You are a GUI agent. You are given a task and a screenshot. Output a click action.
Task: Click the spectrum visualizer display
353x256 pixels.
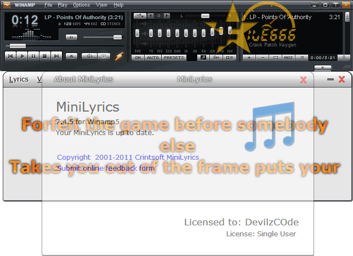(32, 34)
